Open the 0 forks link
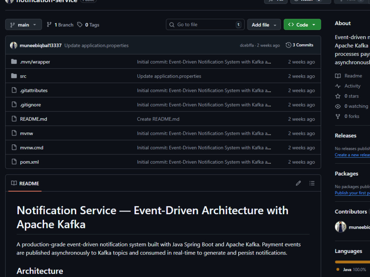This screenshot has width=370, height=277. pyautogui.click(x=352, y=116)
